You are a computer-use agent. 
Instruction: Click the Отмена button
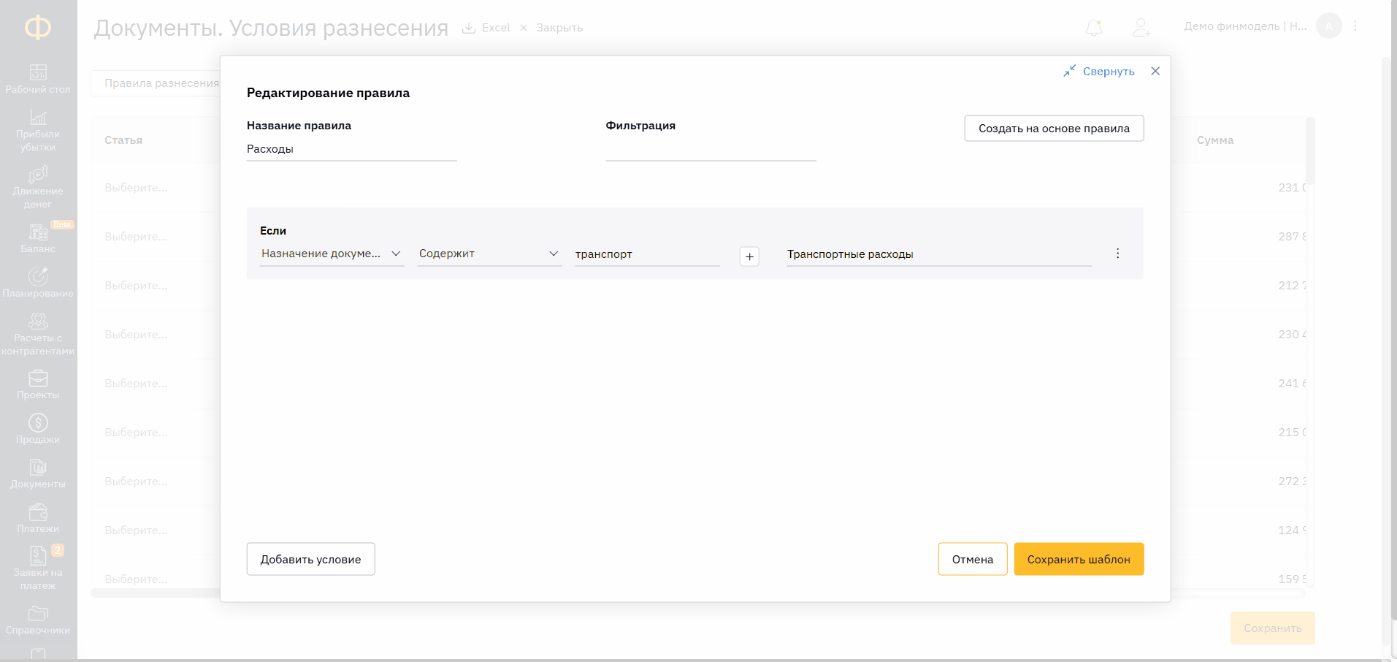point(972,559)
